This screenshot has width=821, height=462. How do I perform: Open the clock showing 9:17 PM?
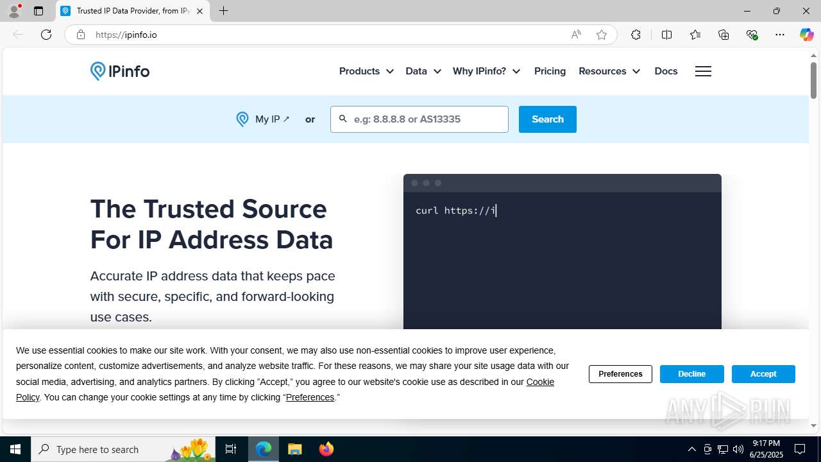[766, 449]
